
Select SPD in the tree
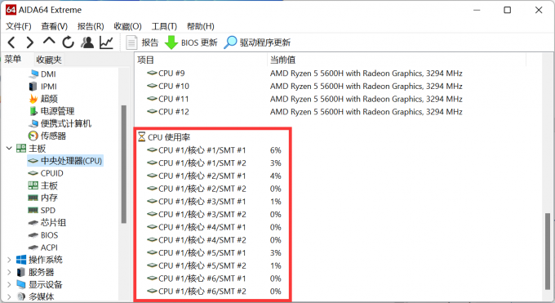tap(42, 211)
